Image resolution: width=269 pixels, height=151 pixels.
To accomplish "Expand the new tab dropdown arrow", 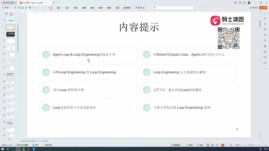I will coord(57,3).
